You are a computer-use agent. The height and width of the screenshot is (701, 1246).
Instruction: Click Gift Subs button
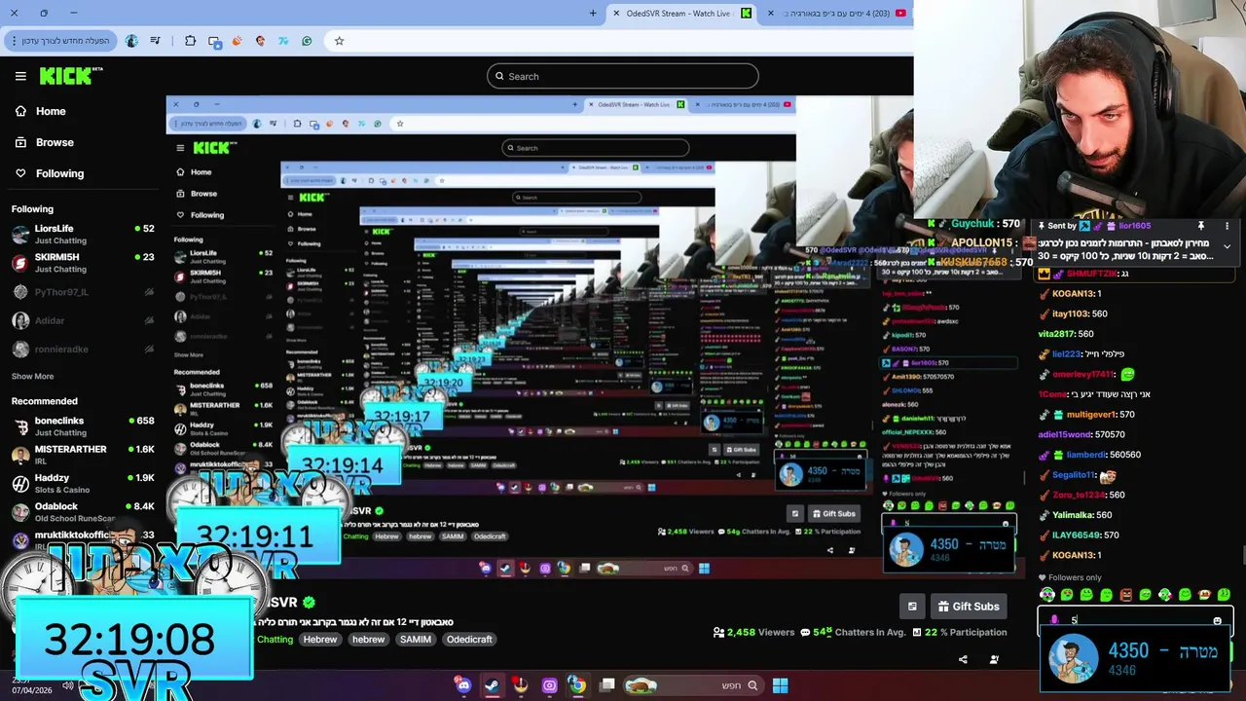coord(968,607)
